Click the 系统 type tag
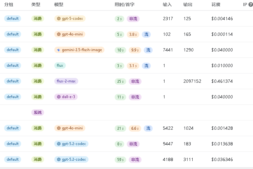253x169 pixels. pyautogui.click(x=38, y=112)
